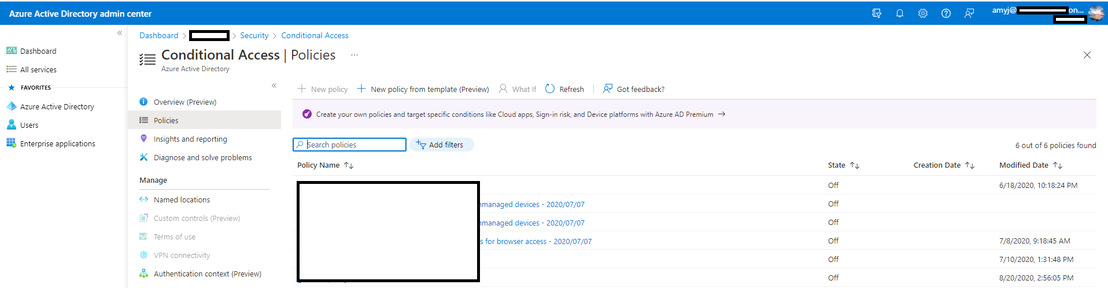Click New policy from template (Preview)
Viewport: 1108px width, 288px height.
click(423, 89)
